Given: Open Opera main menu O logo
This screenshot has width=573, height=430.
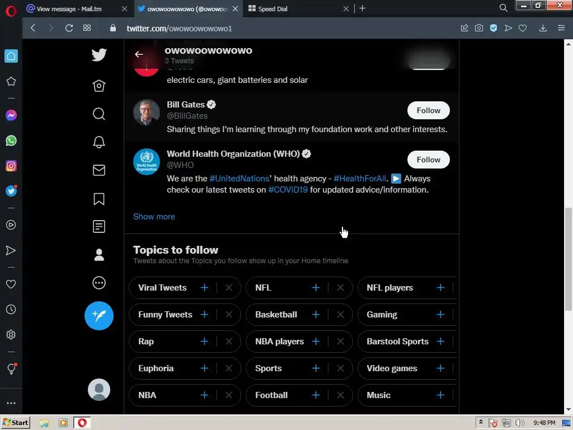Looking at the screenshot, I should click(11, 11).
